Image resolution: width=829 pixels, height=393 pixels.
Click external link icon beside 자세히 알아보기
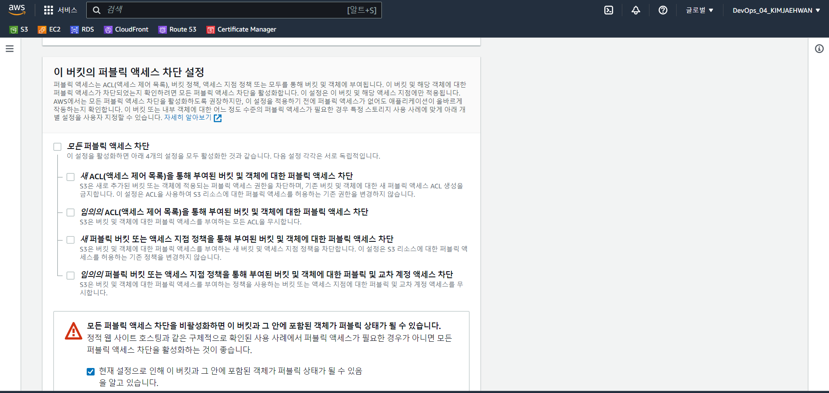218,118
